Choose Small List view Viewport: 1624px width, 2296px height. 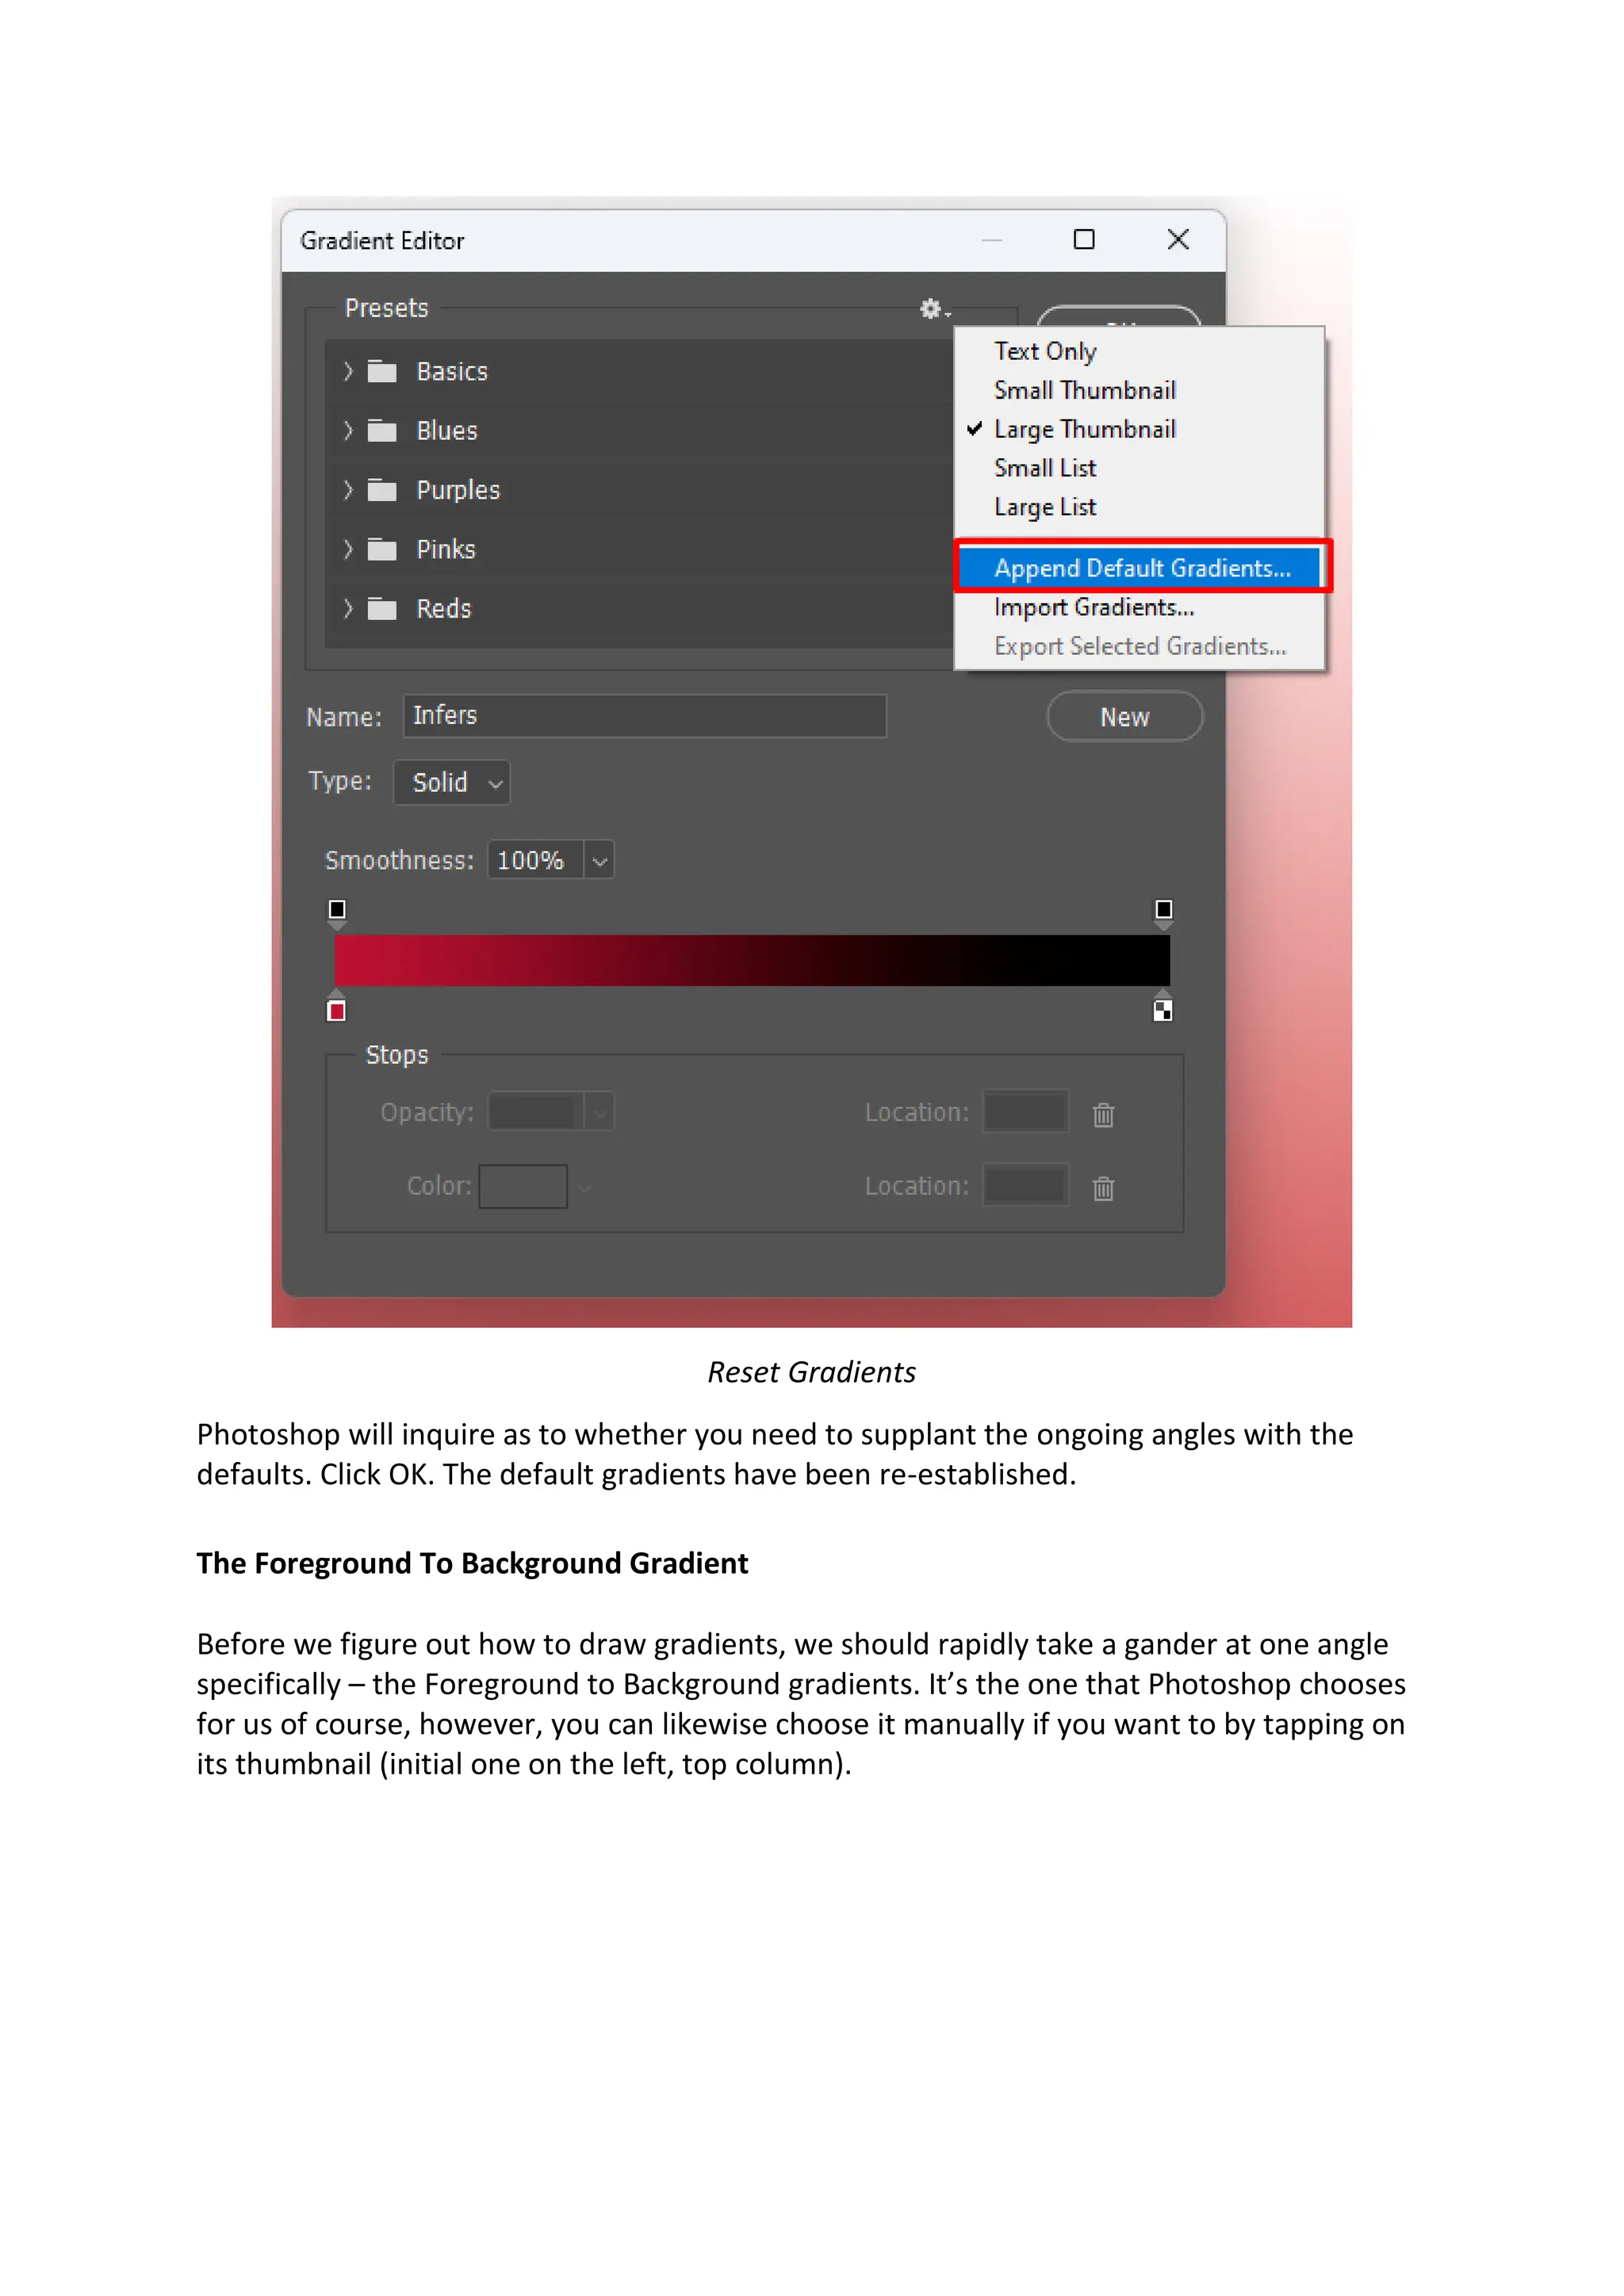coord(1045,469)
